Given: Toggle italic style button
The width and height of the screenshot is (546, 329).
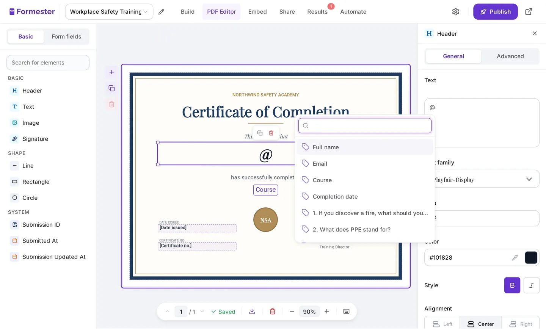Looking at the screenshot, I should 531,285.
